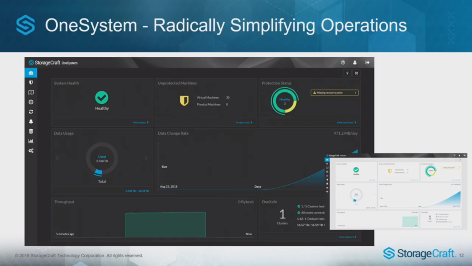
Task: Click the Missing recovery point warning
Action: (x=334, y=93)
